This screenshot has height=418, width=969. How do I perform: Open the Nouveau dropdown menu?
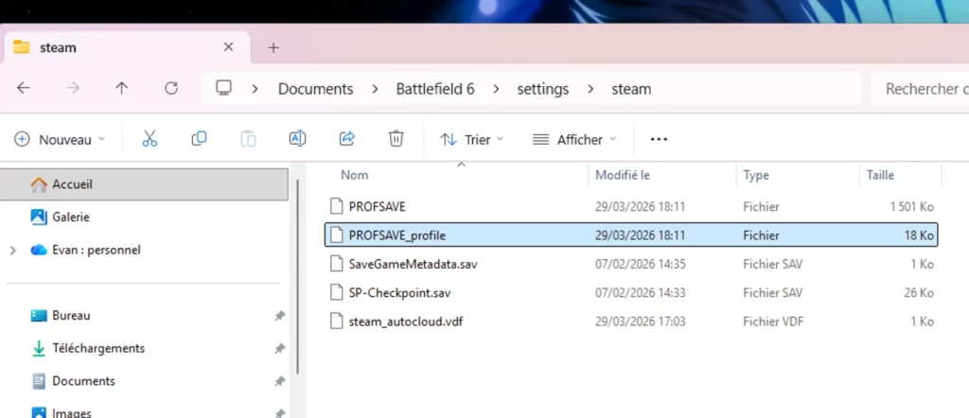tap(61, 139)
